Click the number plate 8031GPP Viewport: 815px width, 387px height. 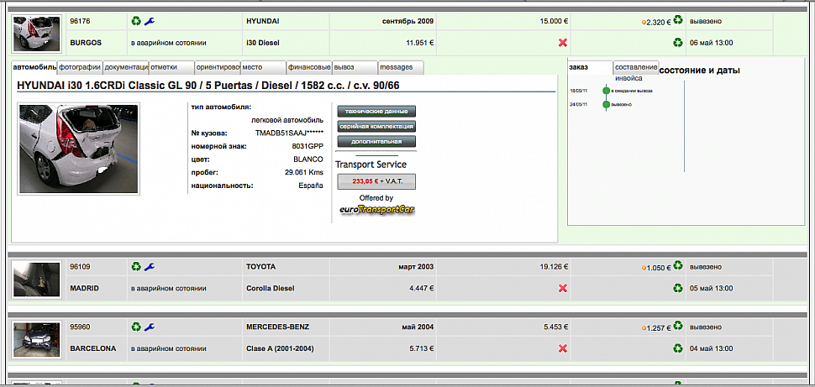pos(308,146)
